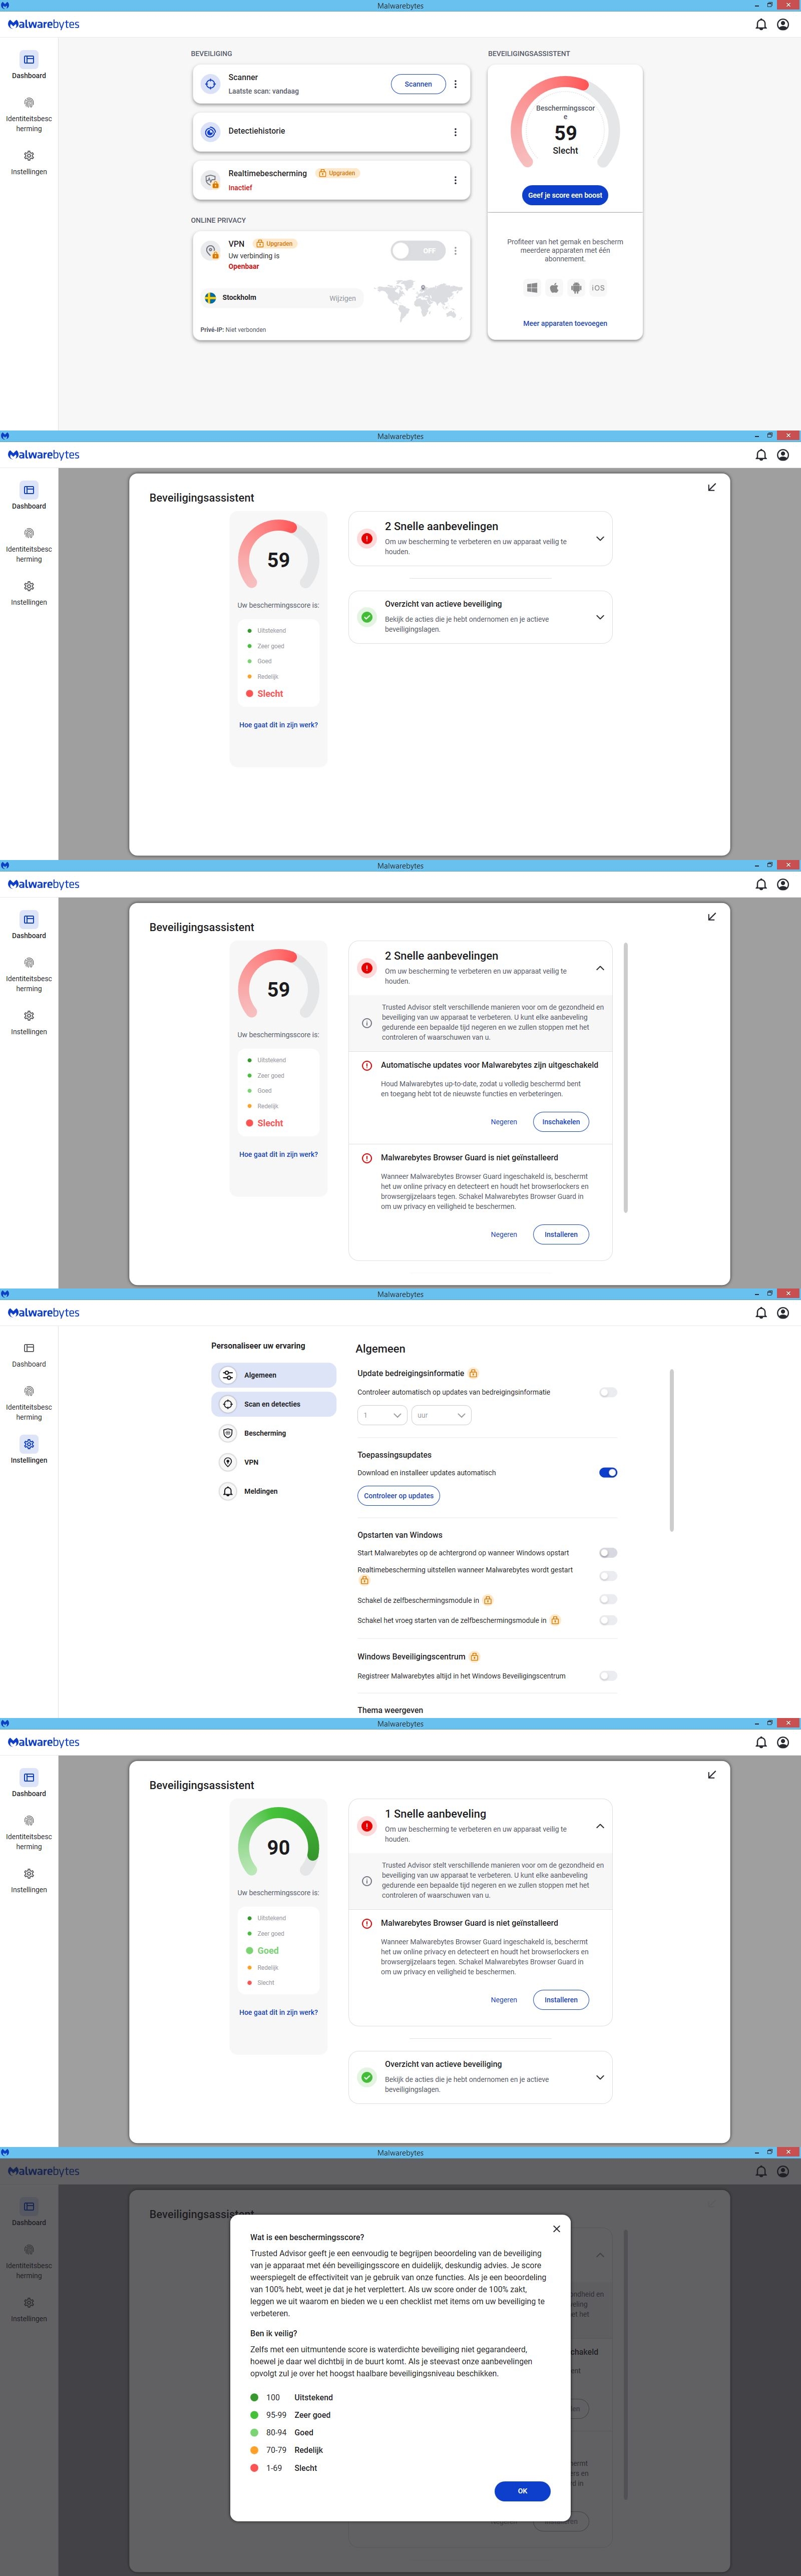Open the Scanner card's three-dot menu

point(455,84)
